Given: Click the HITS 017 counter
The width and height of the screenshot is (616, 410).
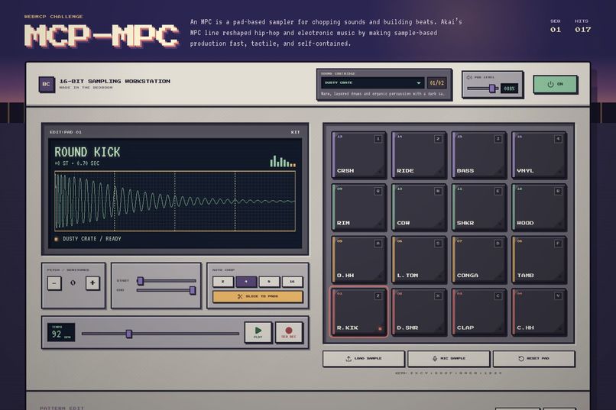Looking at the screenshot, I should 582,26.
